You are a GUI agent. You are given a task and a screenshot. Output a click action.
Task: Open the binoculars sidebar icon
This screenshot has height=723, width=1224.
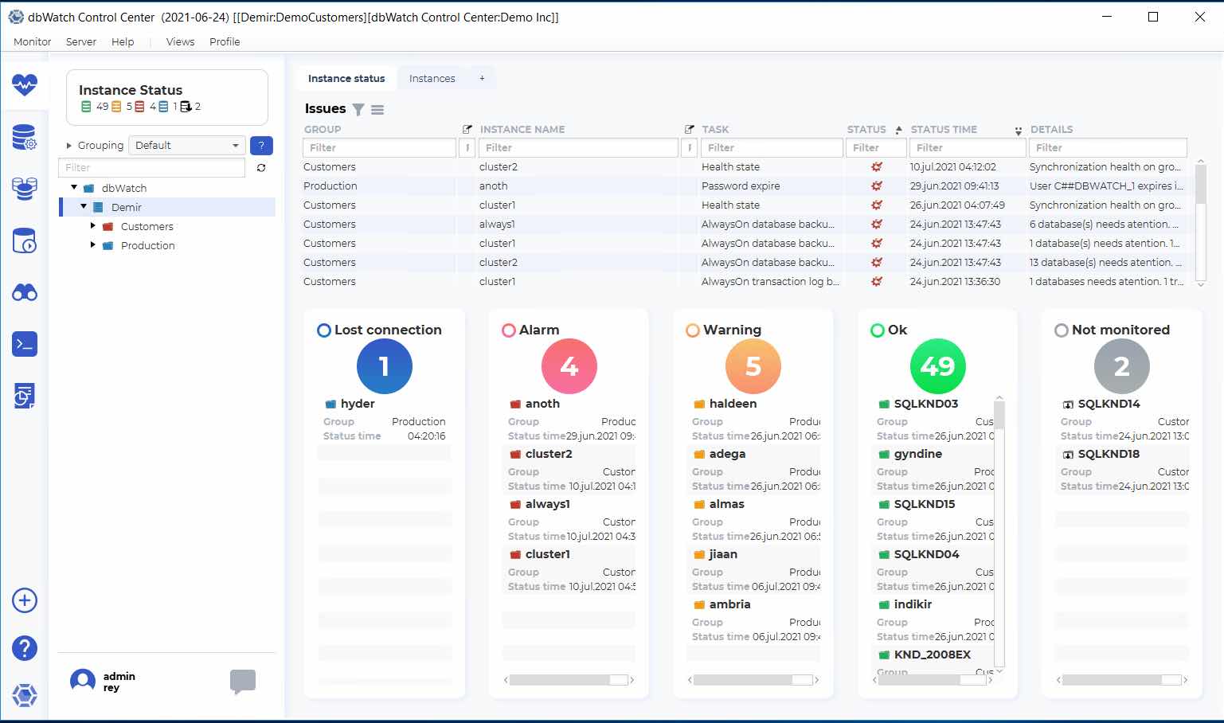click(25, 292)
